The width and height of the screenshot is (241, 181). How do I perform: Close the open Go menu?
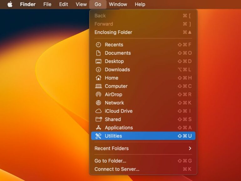[98, 4]
